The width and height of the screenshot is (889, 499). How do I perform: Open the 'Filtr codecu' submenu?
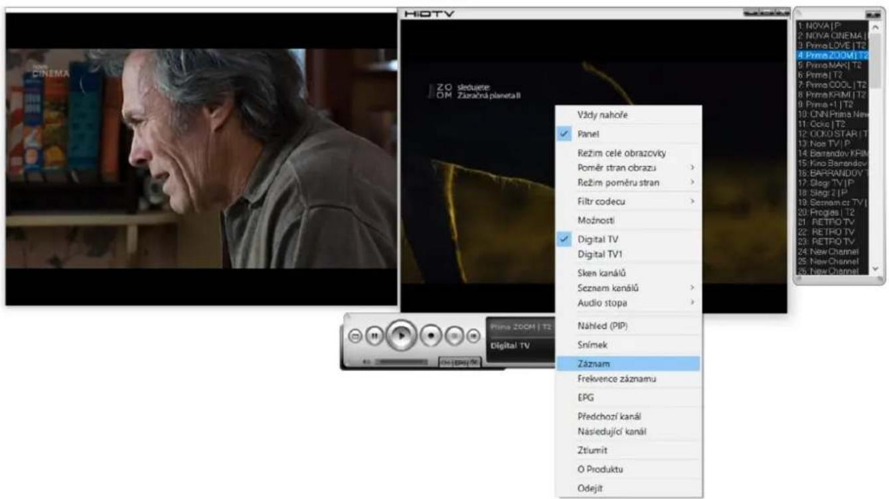coord(628,201)
